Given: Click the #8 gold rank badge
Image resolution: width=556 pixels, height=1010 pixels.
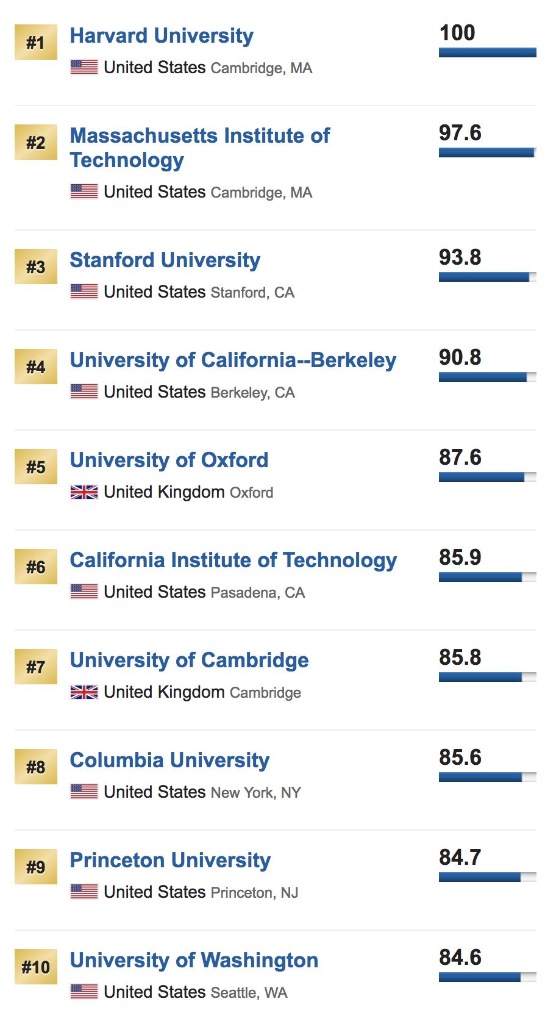Looking at the screenshot, I should tap(36, 767).
